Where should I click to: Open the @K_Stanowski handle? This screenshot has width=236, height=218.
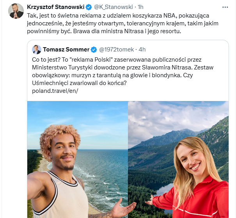(114, 7)
